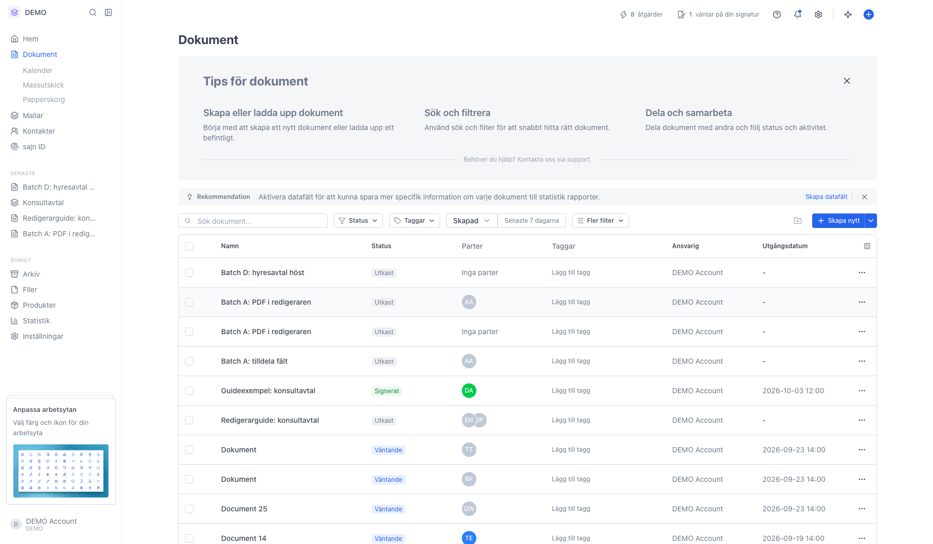
Task: Expand the arrow next to Skapa nytt
Action: point(871,221)
